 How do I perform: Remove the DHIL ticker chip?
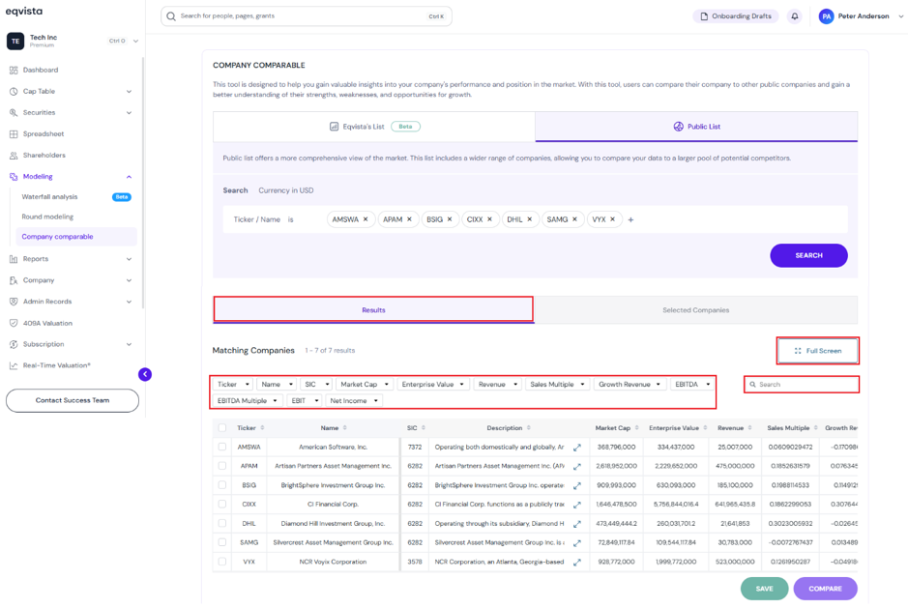(x=529, y=219)
